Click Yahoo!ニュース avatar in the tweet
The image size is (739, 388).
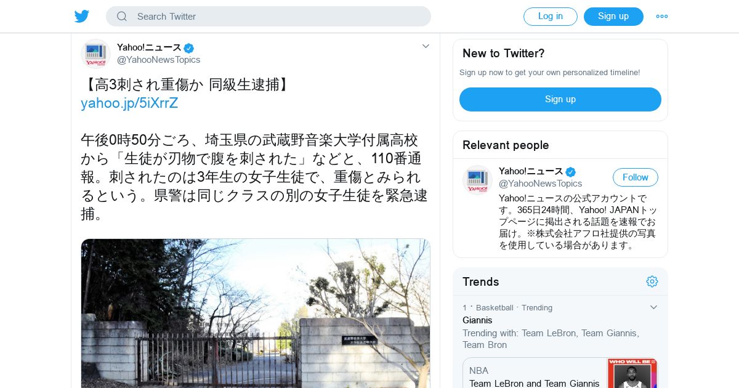coord(95,54)
